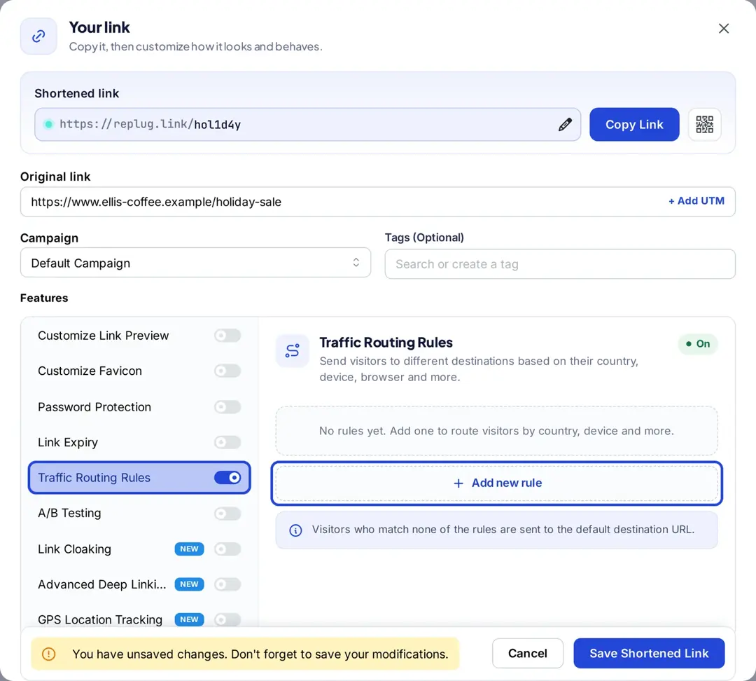Select Password Protection feature
Image resolution: width=756 pixels, height=681 pixels.
click(x=94, y=407)
